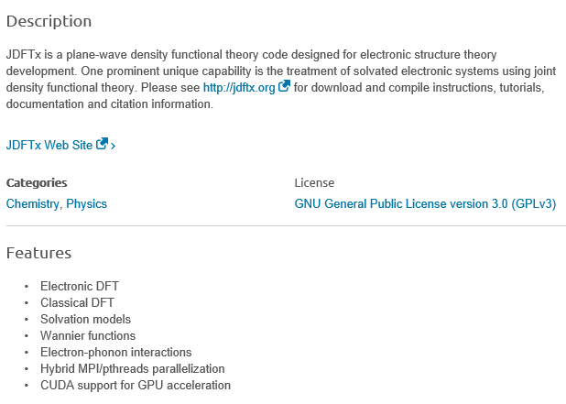566x404 pixels.
Task: Click the Categories label
Action: click(37, 182)
